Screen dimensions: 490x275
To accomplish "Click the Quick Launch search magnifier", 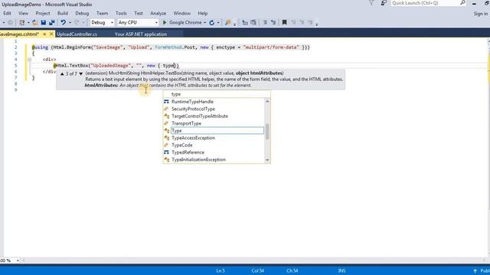I will (462, 3).
